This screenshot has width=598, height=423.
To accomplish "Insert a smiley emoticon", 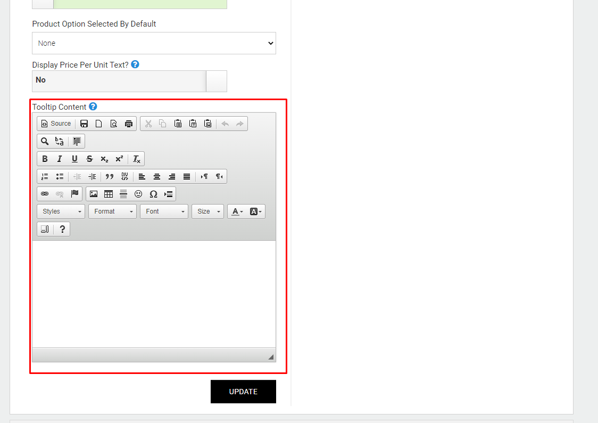I will [x=138, y=194].
